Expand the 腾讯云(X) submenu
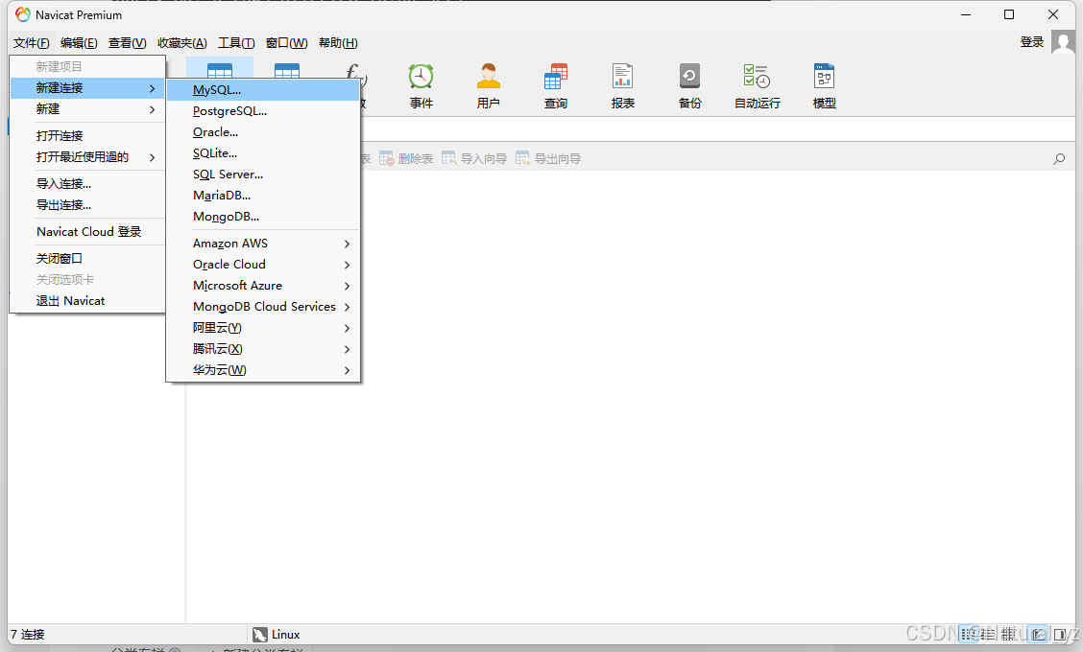 [x=263, y=349]
